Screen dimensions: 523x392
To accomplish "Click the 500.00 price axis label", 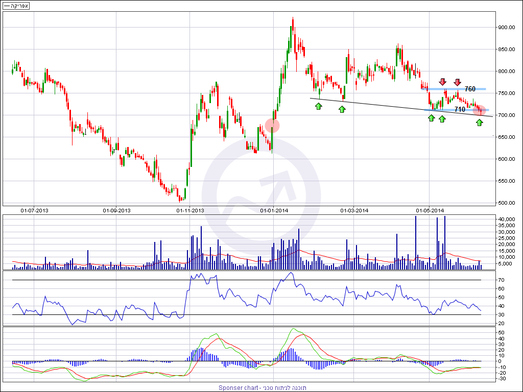I will [508, 203].
